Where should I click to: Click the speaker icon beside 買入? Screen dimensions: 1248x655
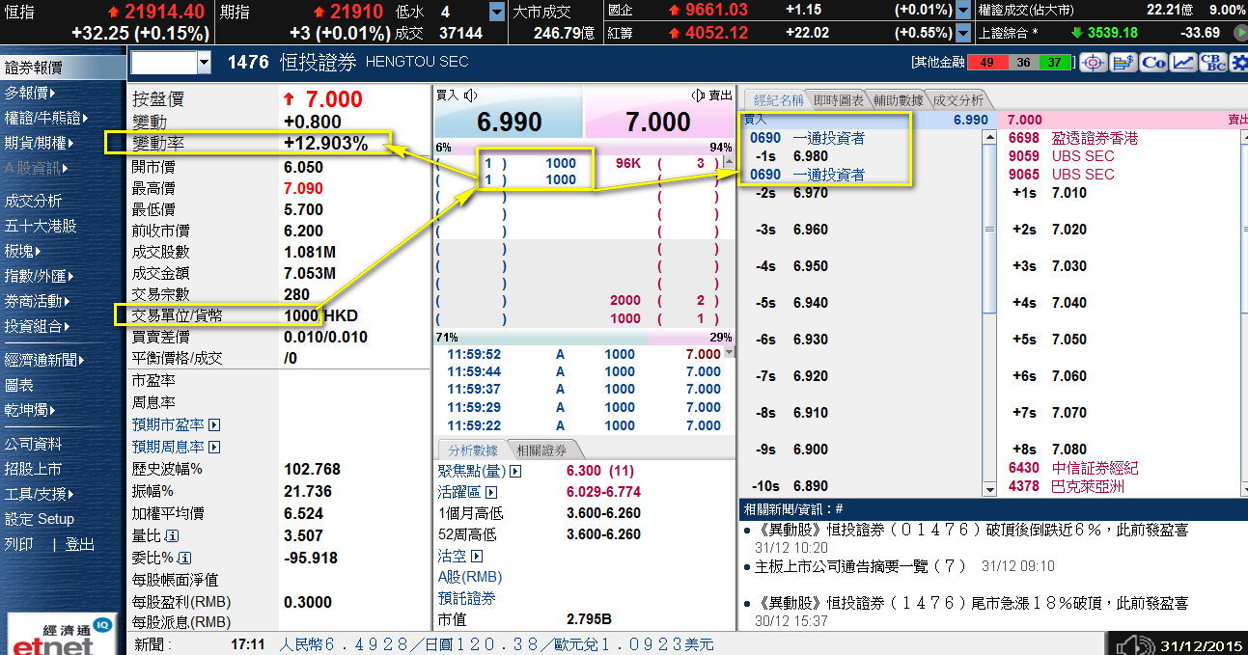click(x=470, y=95)
